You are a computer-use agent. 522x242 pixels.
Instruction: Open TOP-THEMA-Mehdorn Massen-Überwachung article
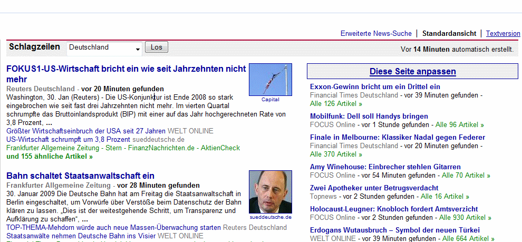113,228
